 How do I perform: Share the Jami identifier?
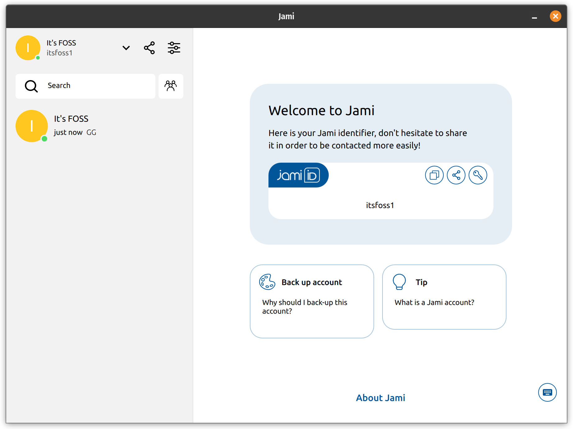[x=456, y=175]
